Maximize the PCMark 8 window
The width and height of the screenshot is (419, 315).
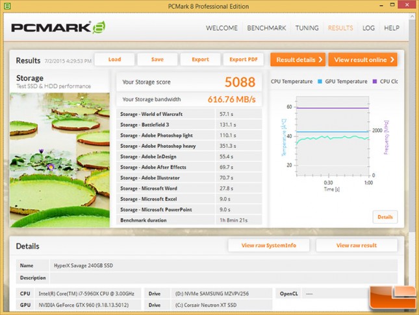(392, 5)
